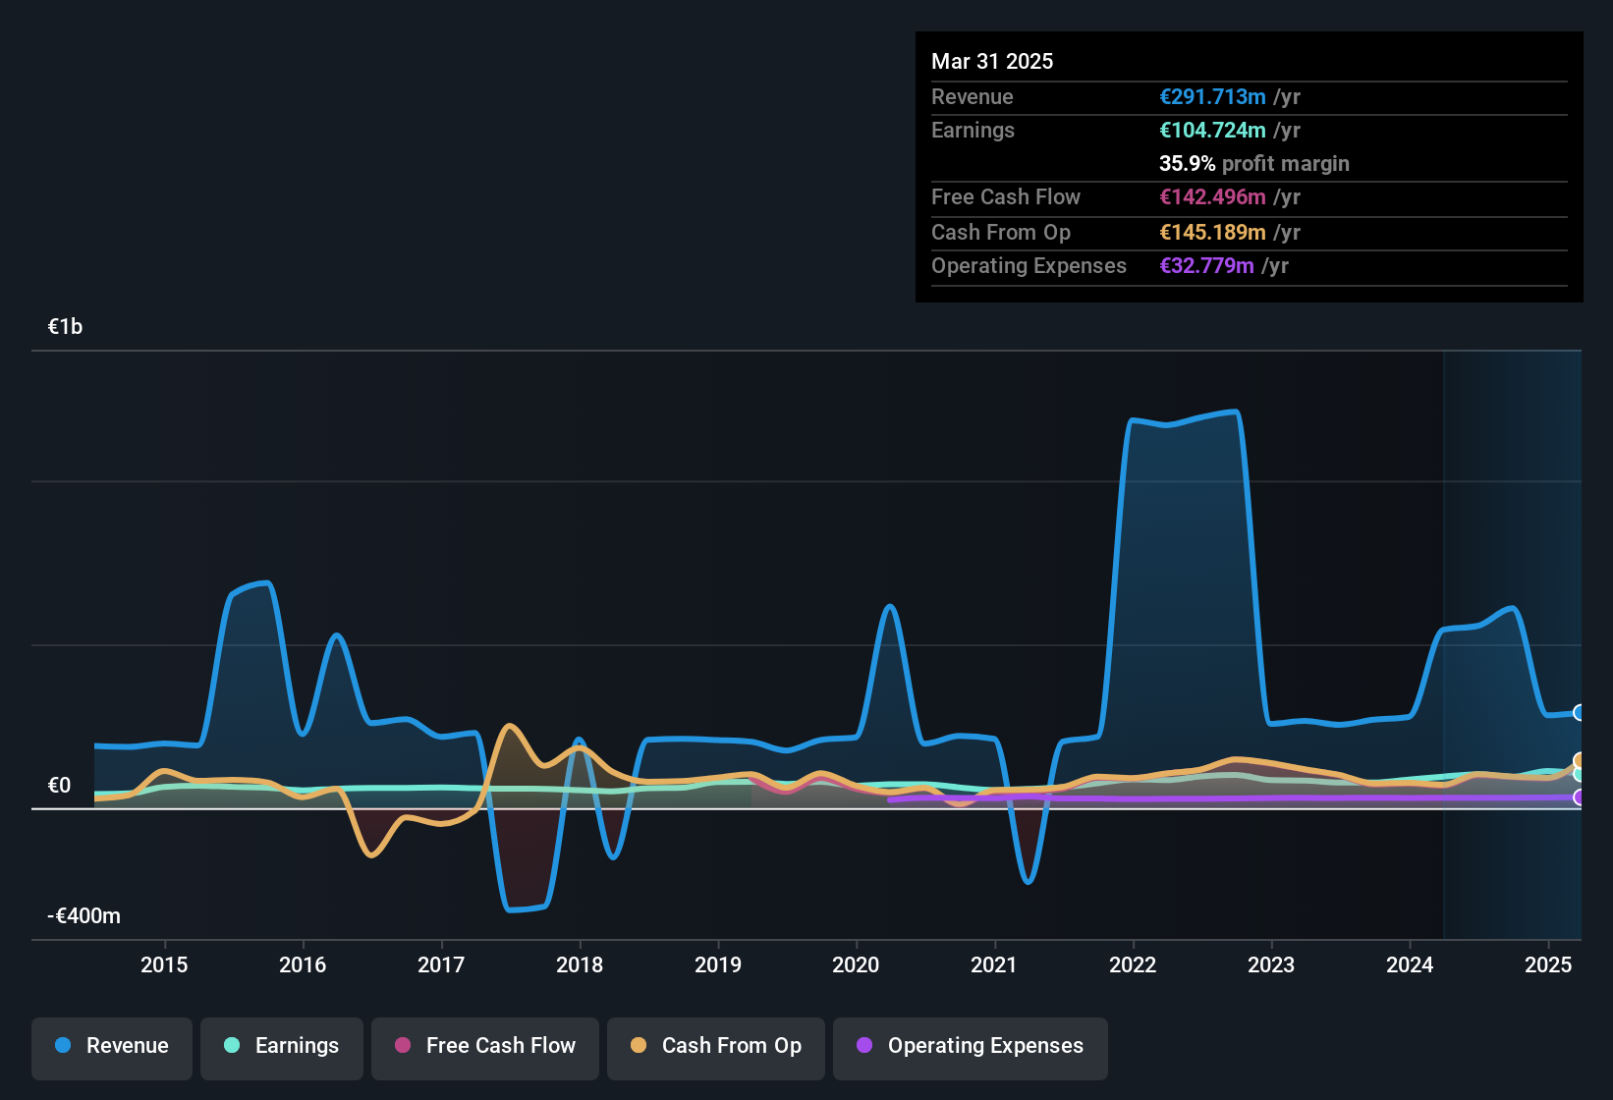Click the €145.189m cash from op value
1613x1100 pixels.
[x=1212, y=232]
